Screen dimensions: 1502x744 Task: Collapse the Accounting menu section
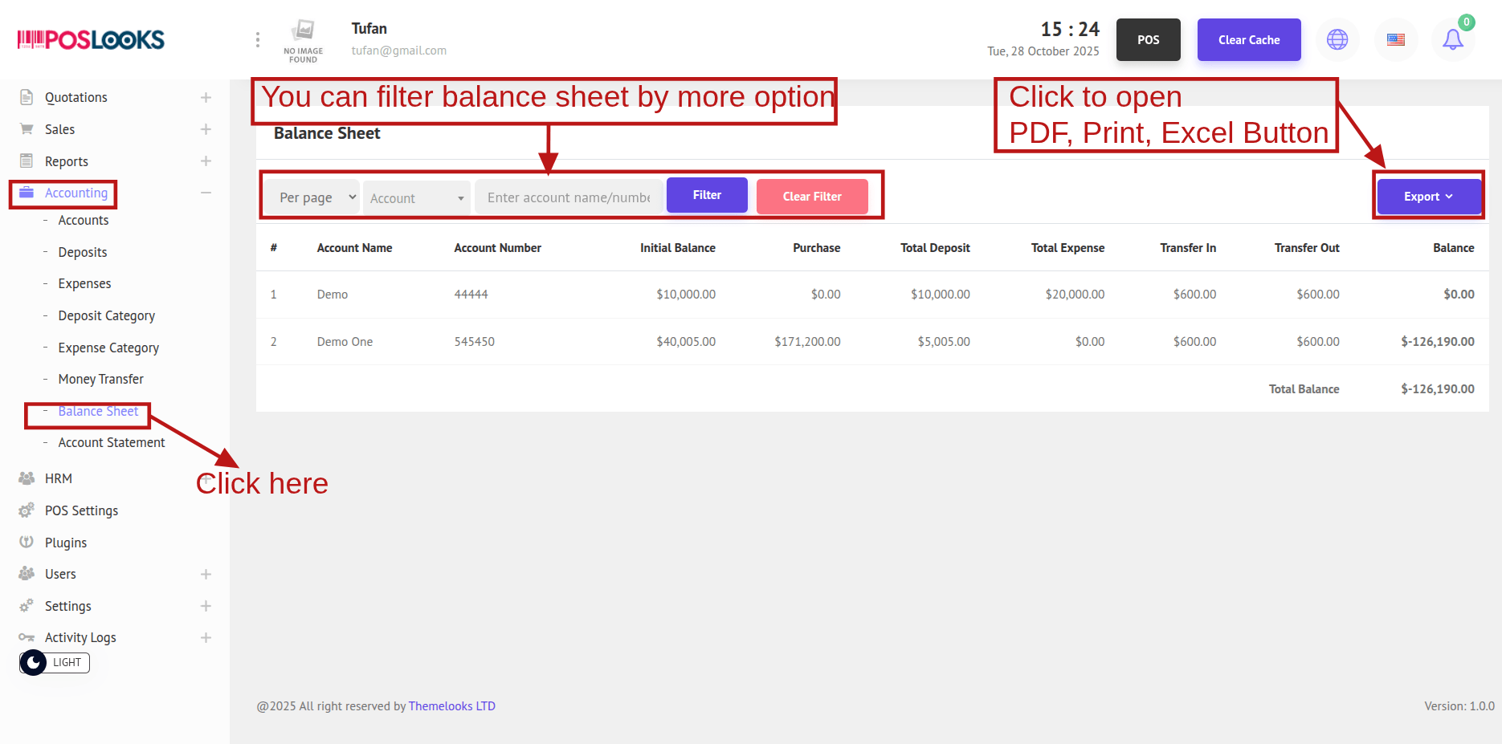coord(206,193)
